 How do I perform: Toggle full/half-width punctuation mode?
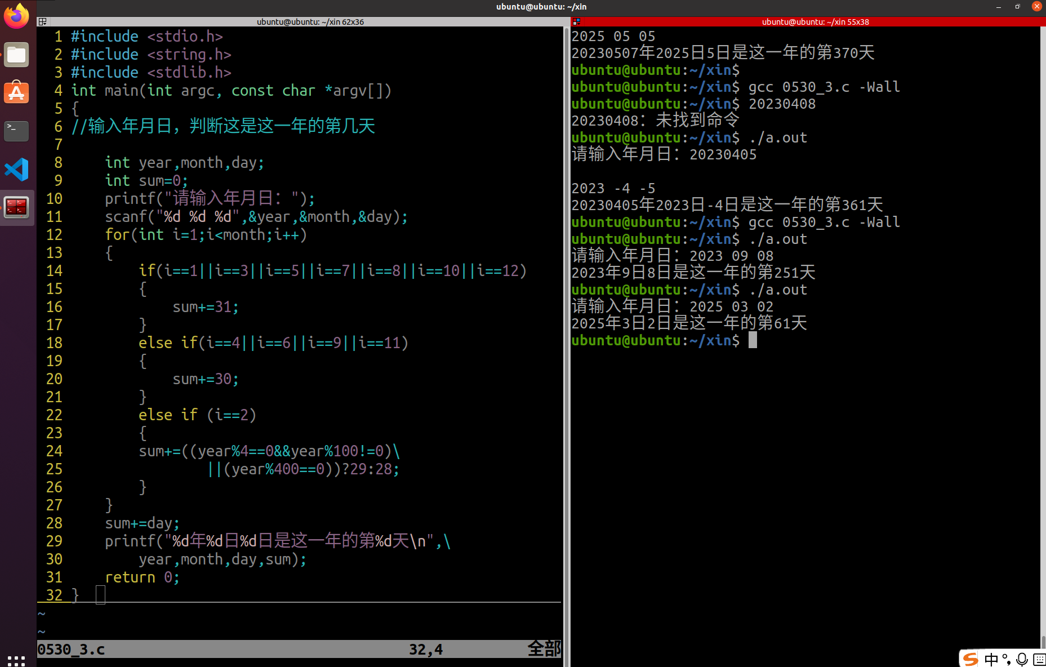point(1007,658)
